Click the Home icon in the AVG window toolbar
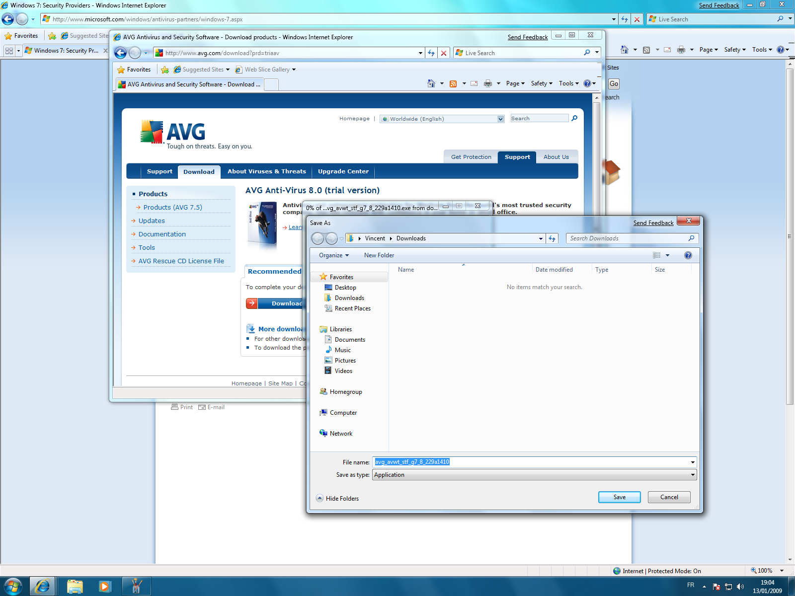 click(x=431, y=83)
